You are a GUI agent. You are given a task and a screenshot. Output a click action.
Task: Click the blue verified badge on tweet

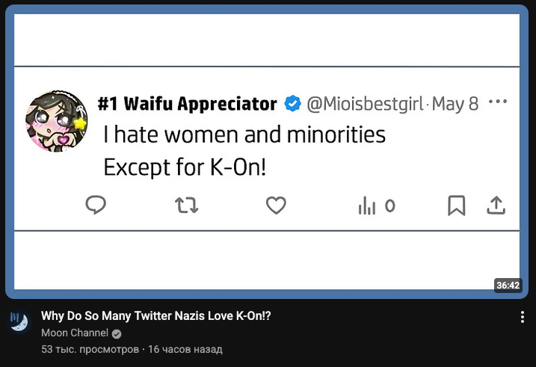[x=293, y=104]
